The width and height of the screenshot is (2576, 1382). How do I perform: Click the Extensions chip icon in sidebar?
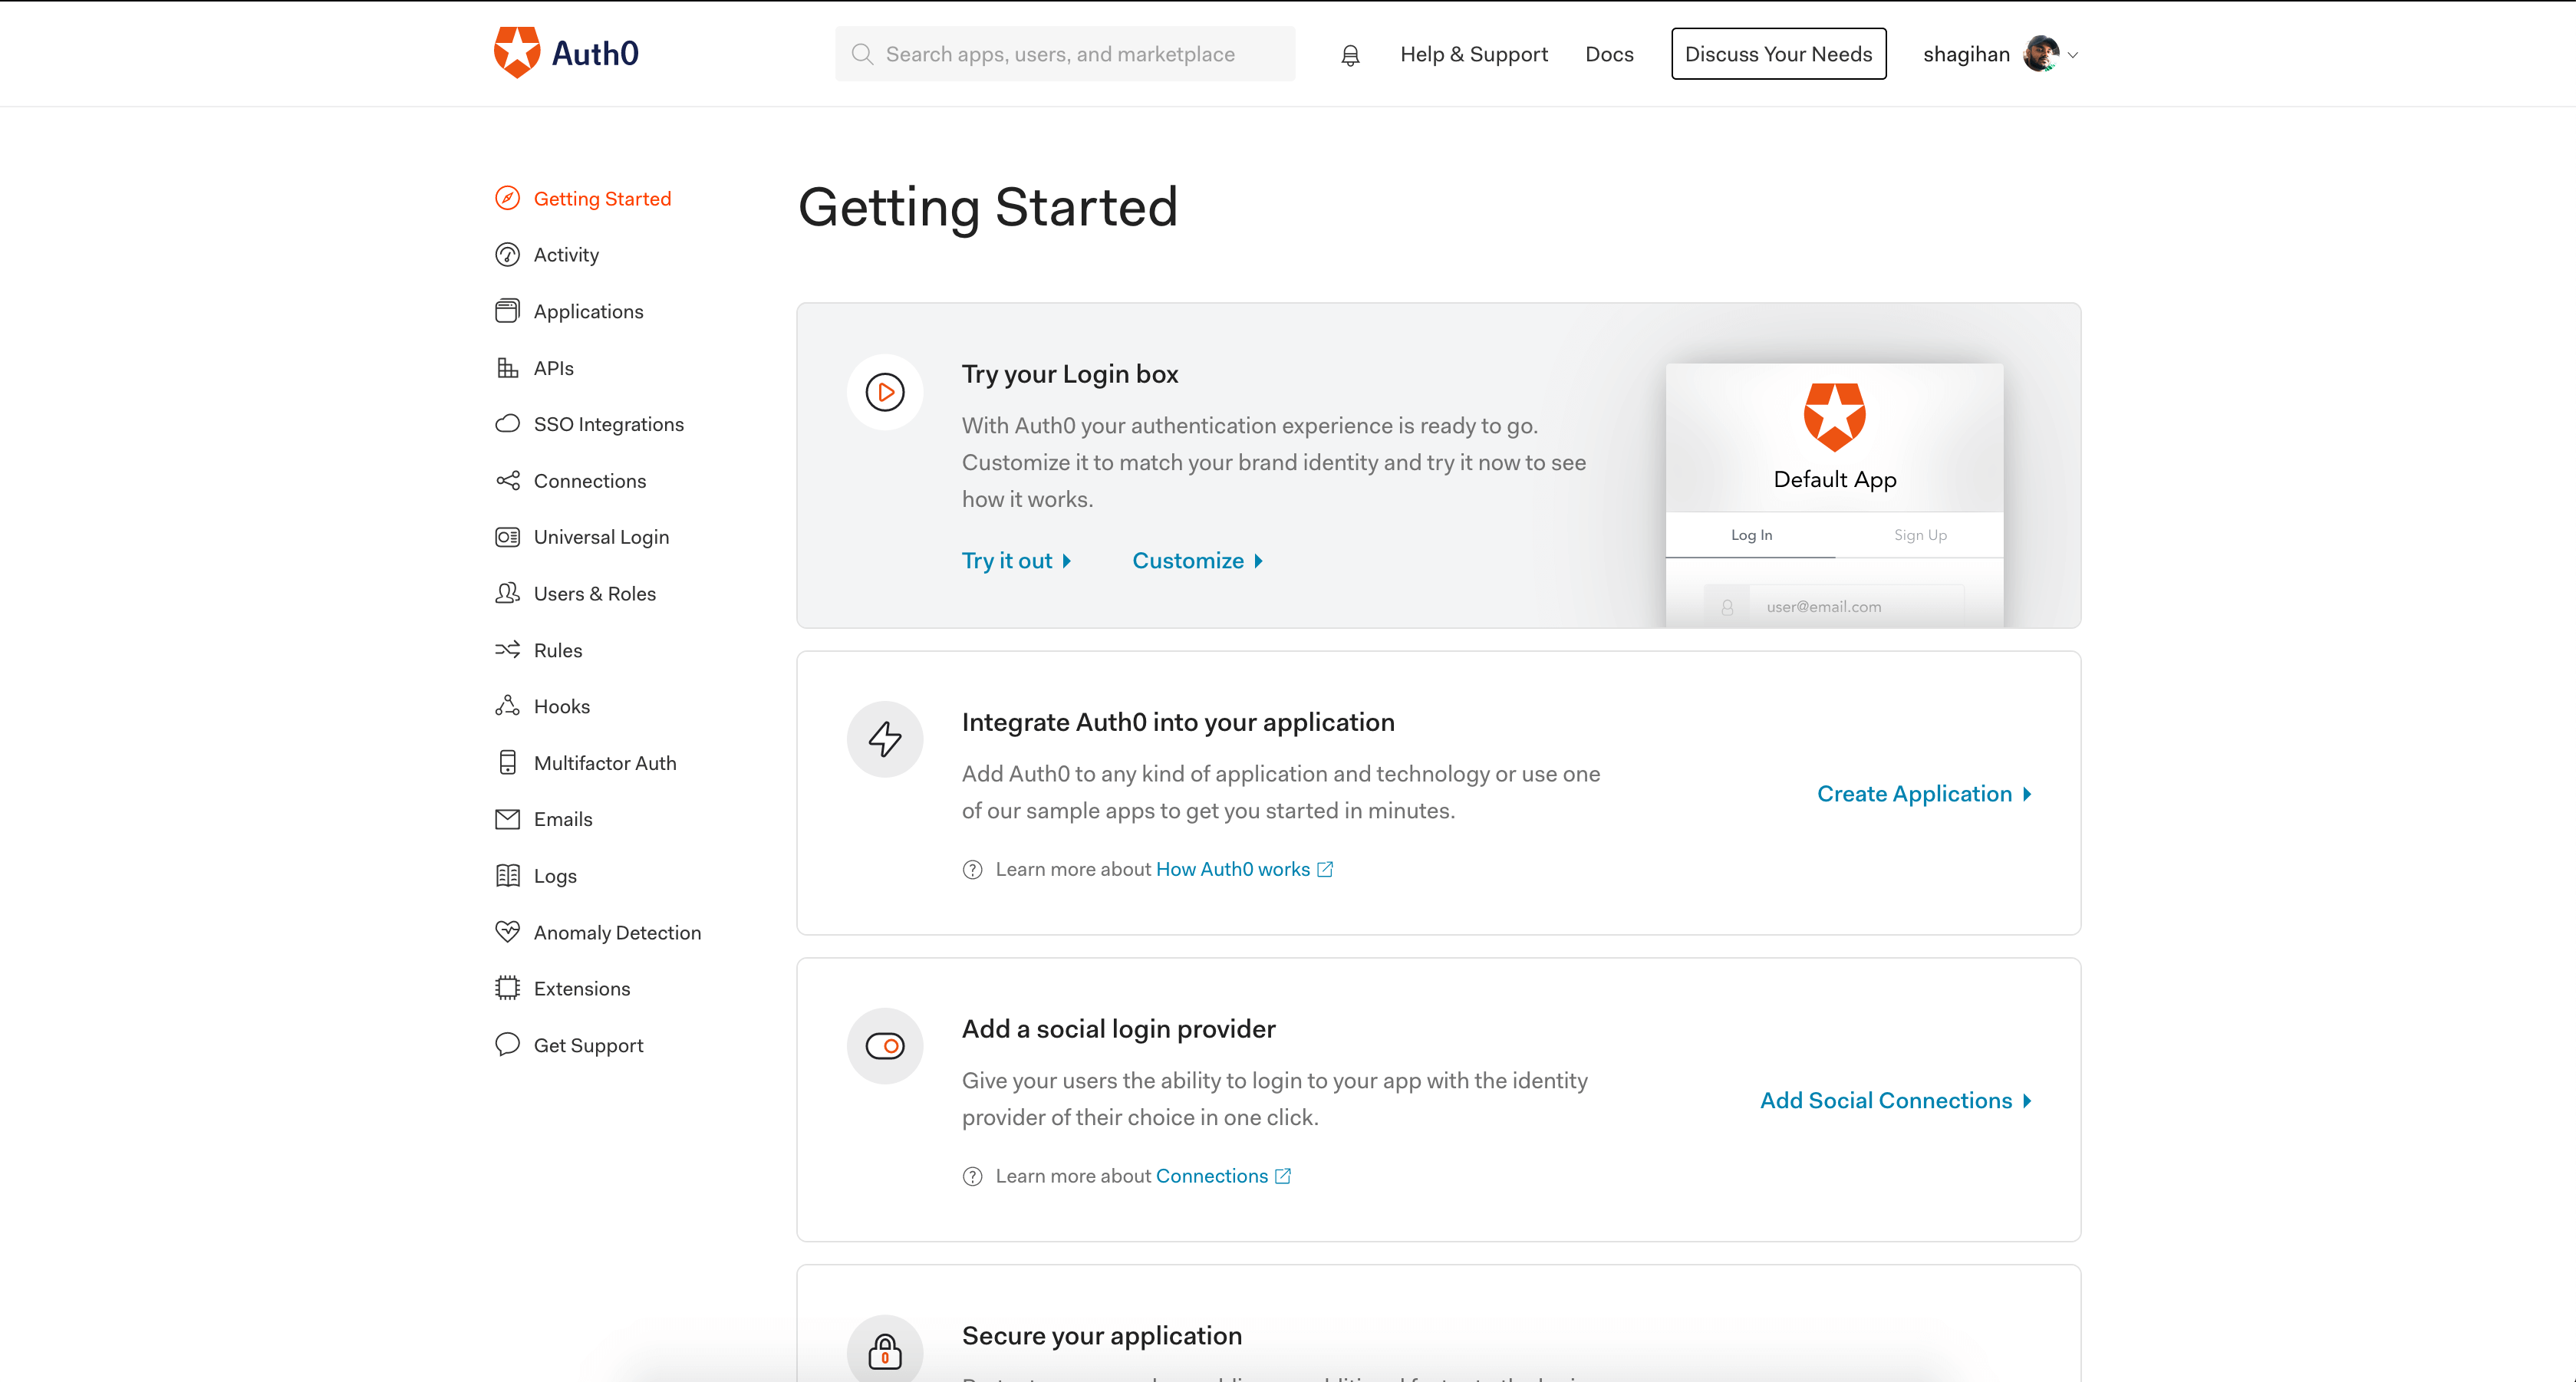pyautogui.click(x=508, y=988)
